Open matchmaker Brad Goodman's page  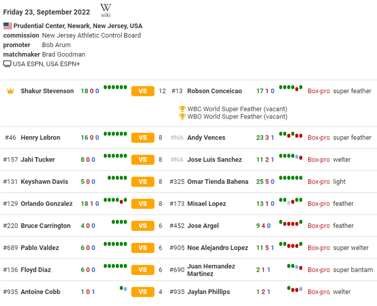tap(64, 54)
